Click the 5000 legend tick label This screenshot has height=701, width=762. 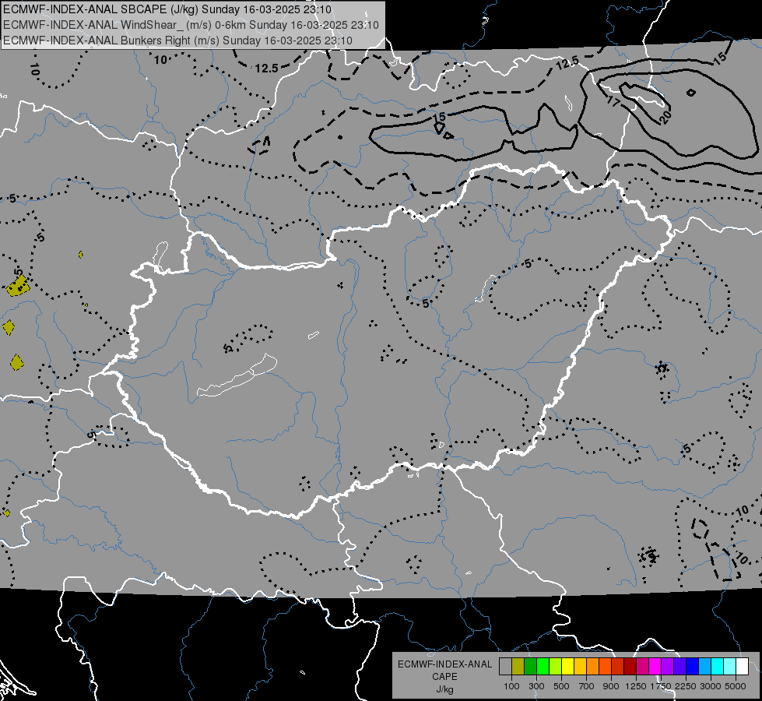(x=736, y=686)
